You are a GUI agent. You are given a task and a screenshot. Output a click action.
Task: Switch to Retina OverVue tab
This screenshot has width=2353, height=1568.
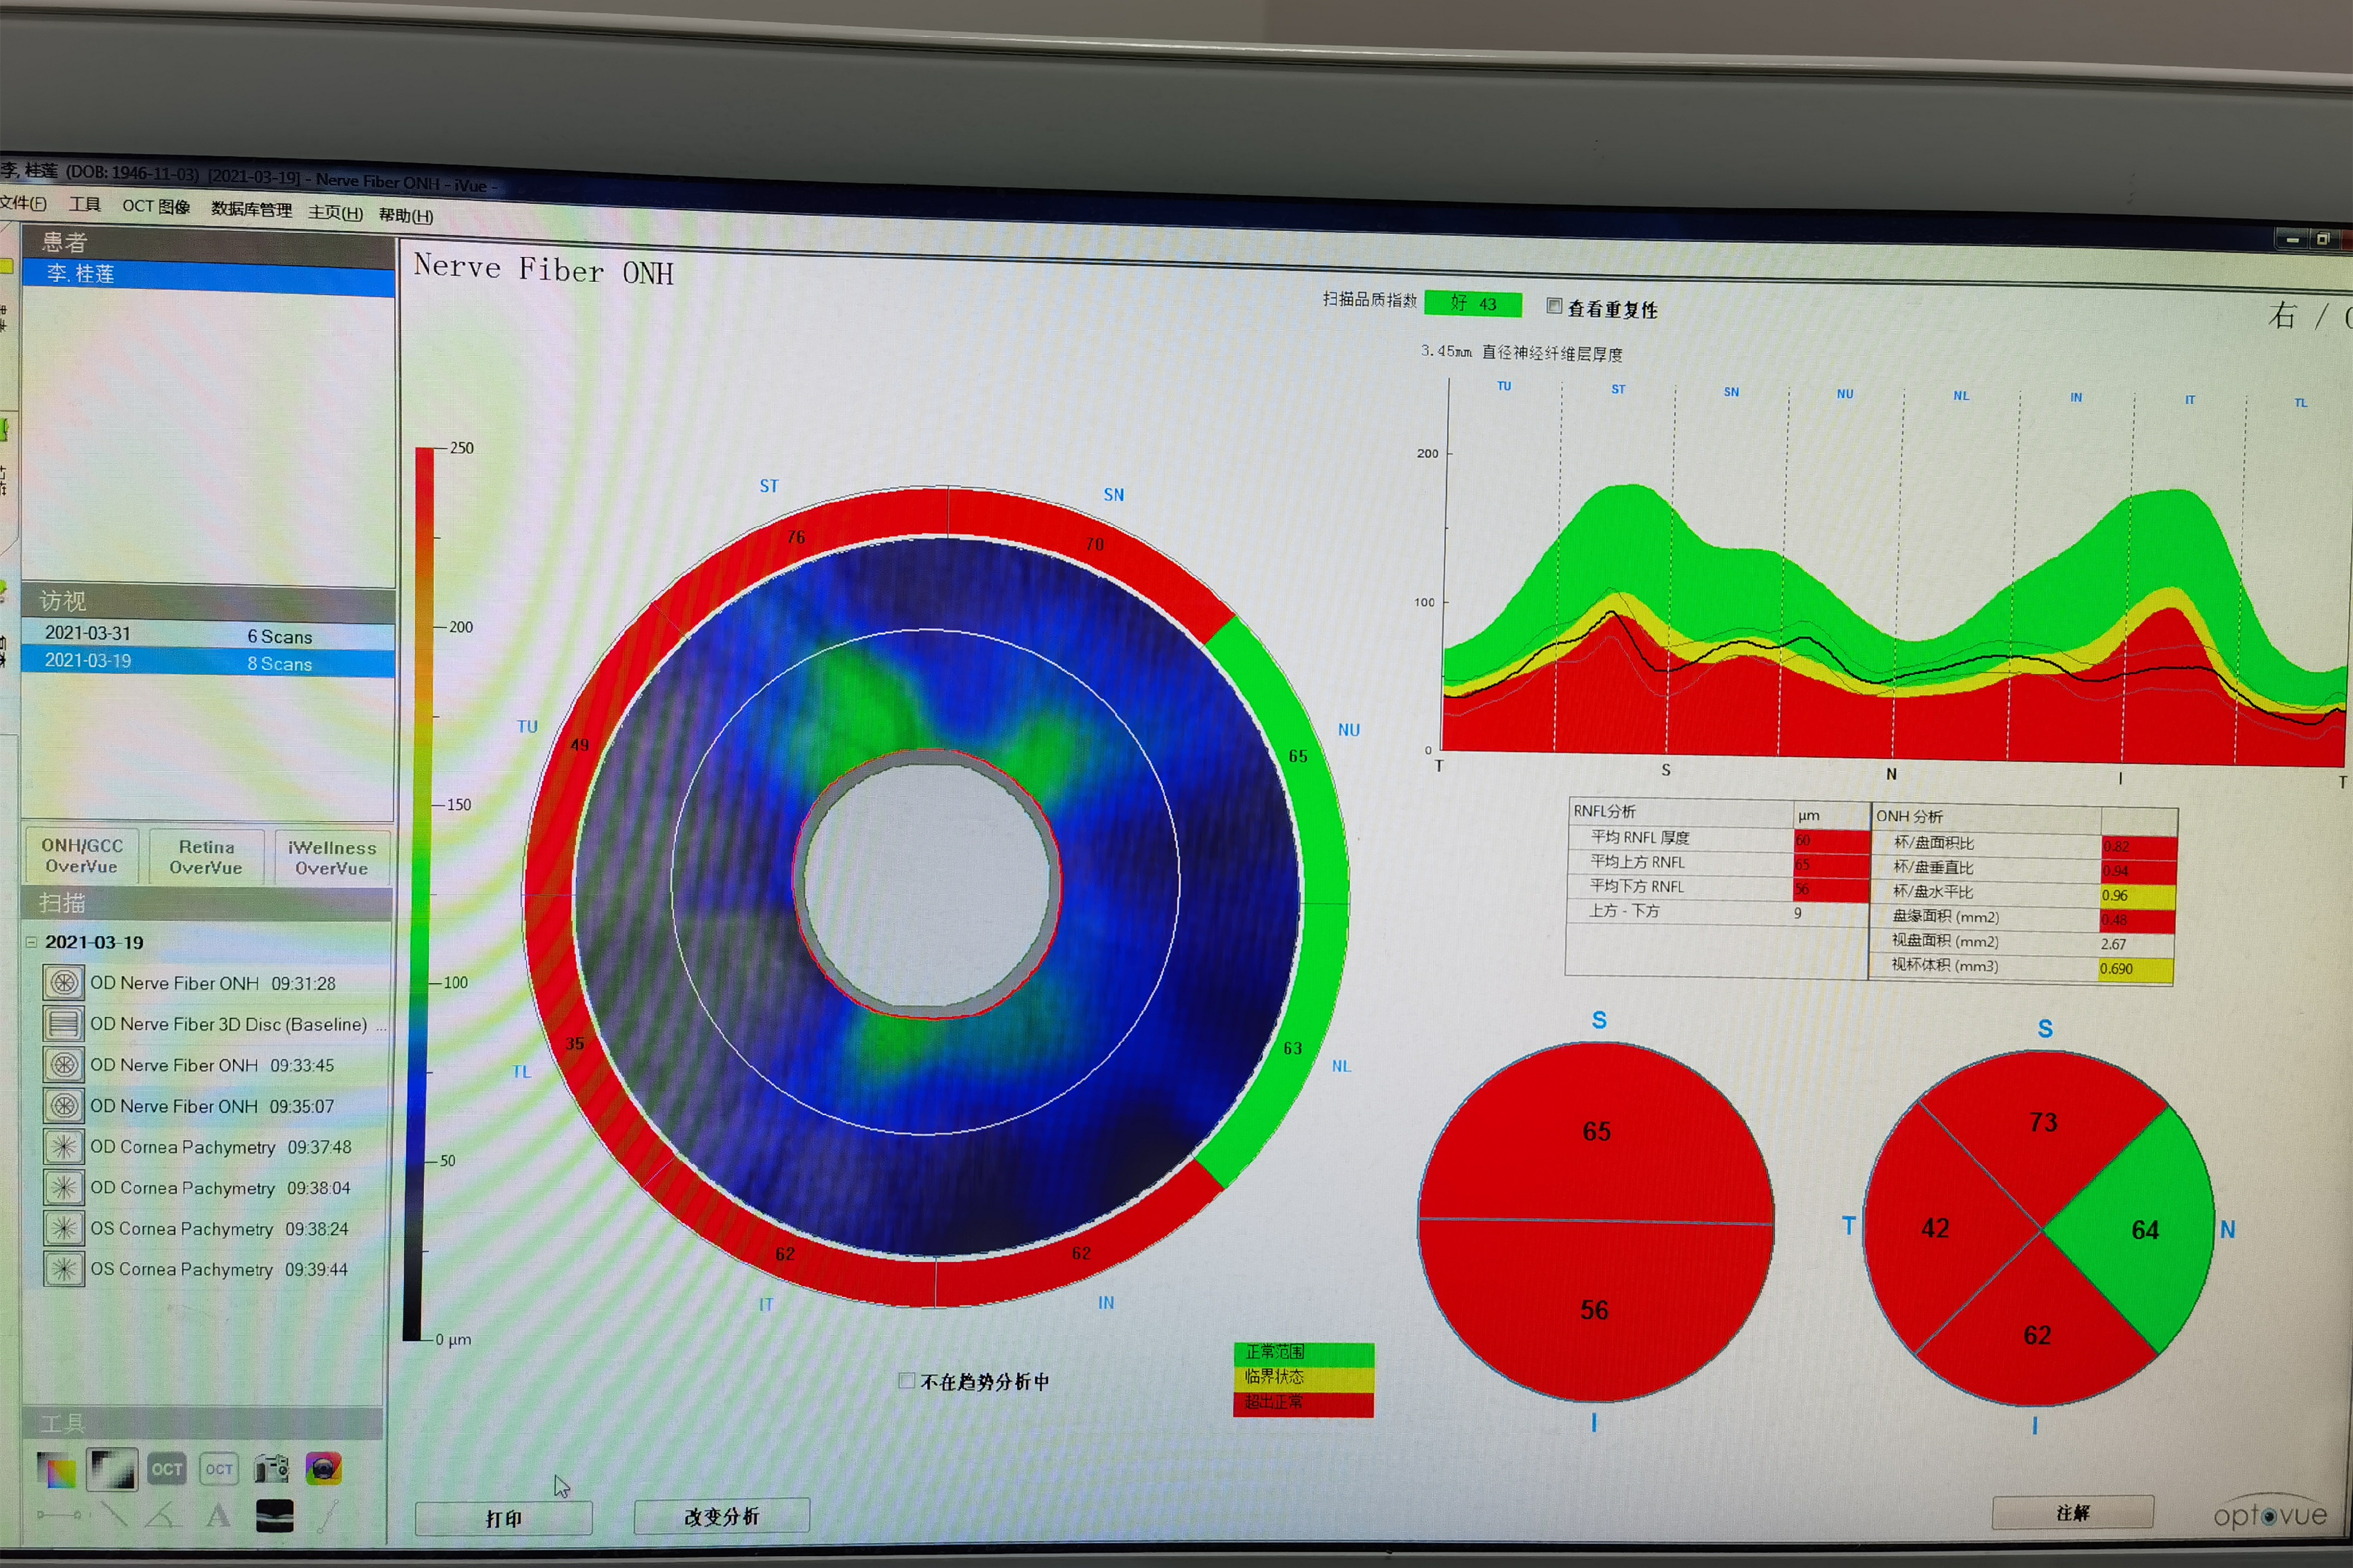(206, 857)
